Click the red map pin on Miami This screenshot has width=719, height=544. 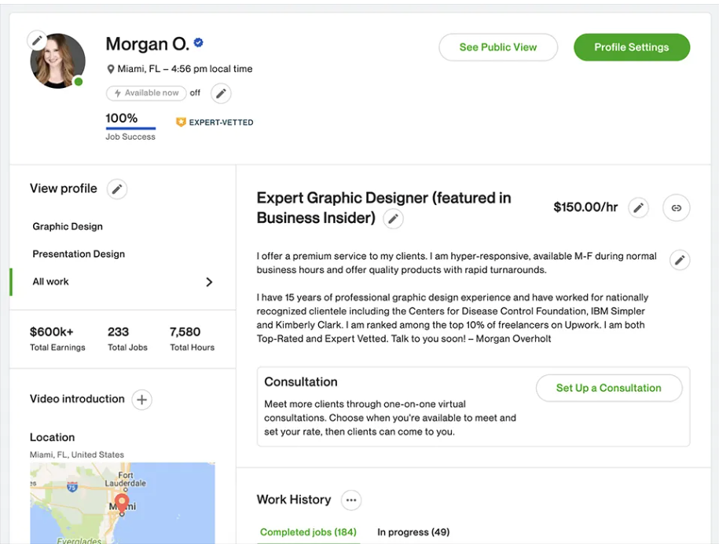122,504
